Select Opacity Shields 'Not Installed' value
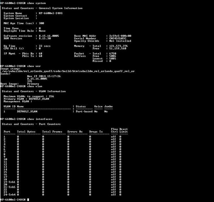Screen dimensions: 214x202 click(x=120, y=41)
